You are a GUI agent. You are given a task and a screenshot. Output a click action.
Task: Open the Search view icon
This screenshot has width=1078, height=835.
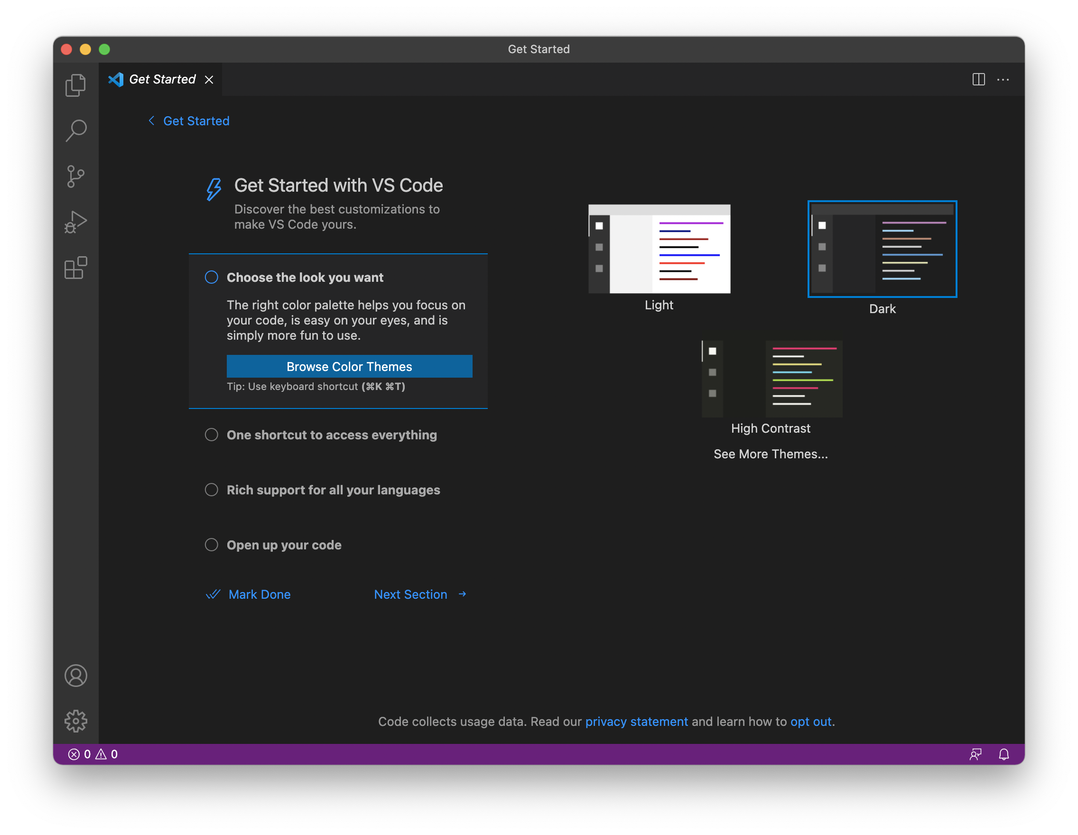75,130
